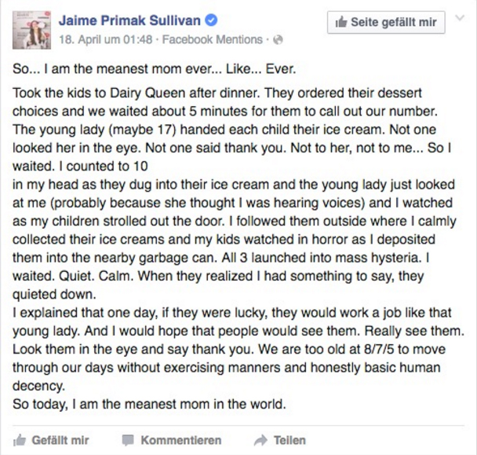Viewport: 477px width, 455px height.
Task: Click thumbs-up icon in Seite gefällt mir
Action: tap(341, 22)
